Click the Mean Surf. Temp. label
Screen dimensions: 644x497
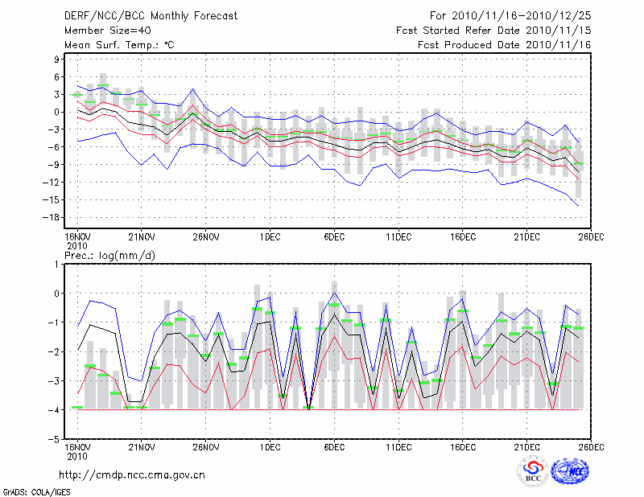pyautogui.click(x=119, y=45)
